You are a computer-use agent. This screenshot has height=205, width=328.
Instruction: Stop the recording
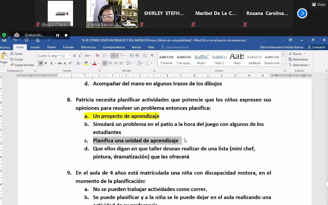66,35
